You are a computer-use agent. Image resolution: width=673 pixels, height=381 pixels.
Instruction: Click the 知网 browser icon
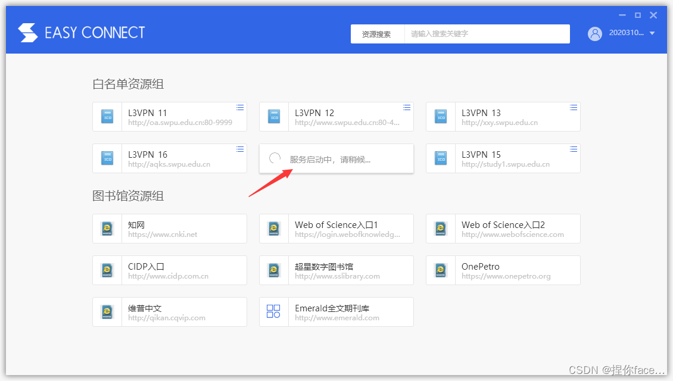coord(107,229)
